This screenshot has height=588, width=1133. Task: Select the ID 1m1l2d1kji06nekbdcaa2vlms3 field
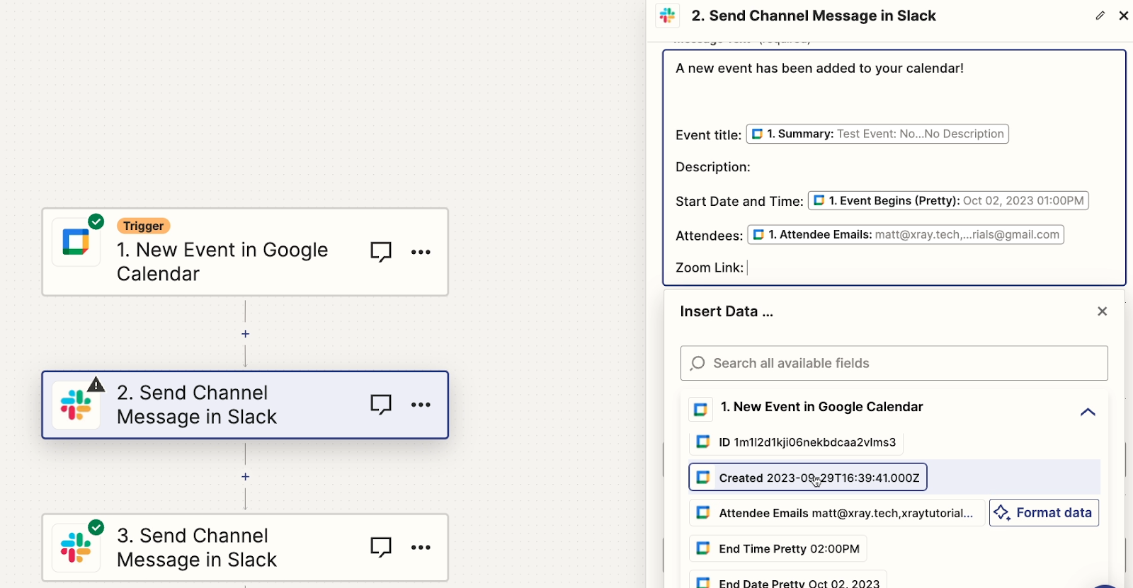796,442
